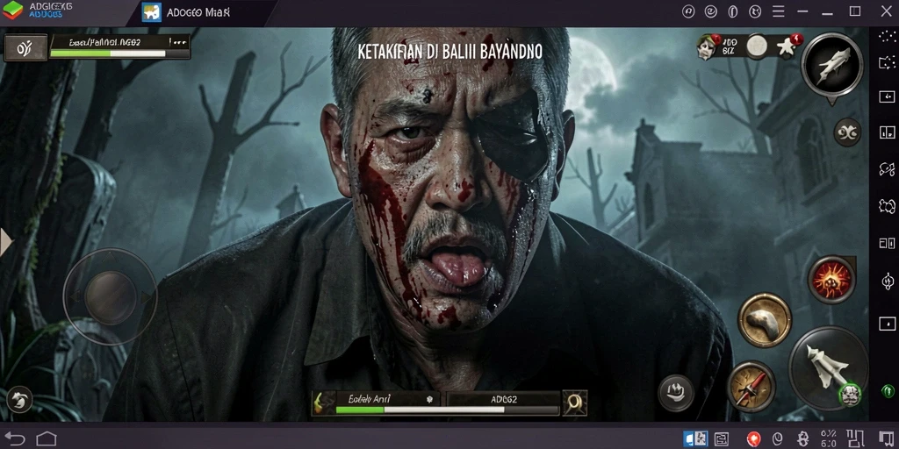The width and height of the screenshot is (899, 449).
Task: Click the Android back arrow
Action: [15, 439]
